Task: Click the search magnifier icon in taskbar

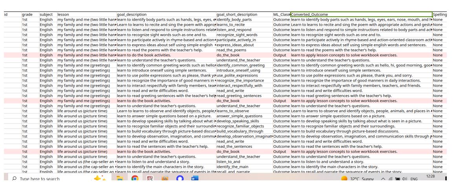Action: pyautogui.click(x=14, y=179)
